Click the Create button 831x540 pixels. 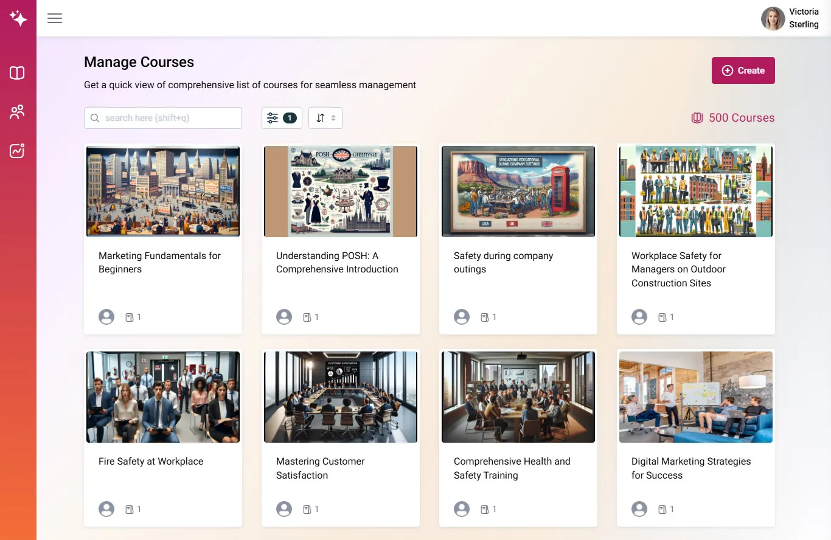click(743, 71)
